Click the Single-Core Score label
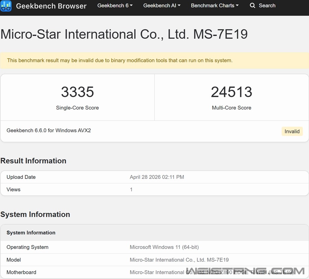The image size is (309, 279). [77, 108]
